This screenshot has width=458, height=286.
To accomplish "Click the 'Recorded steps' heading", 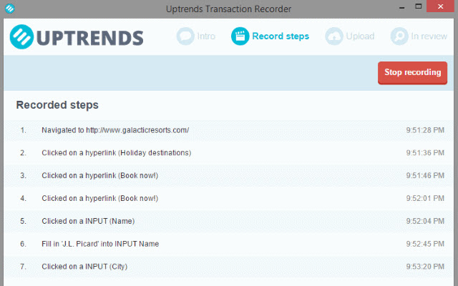I will click(57, 105).
